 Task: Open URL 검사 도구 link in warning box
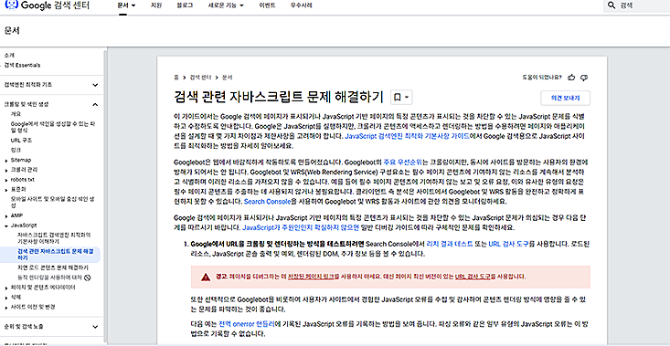point(473,277)
